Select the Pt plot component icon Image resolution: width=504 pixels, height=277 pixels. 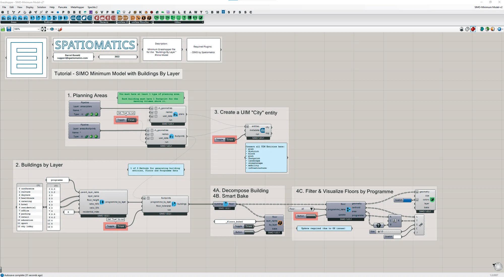[26, 18]
